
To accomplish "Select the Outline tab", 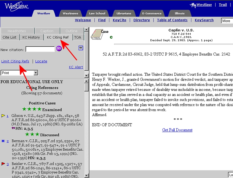I will coord(72,31).
